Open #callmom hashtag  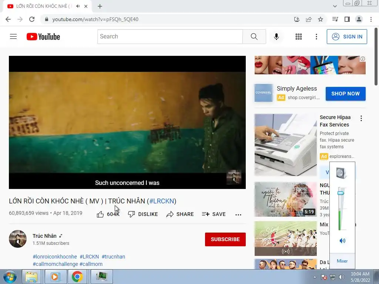pyautogui.click(x=91, y=264)
